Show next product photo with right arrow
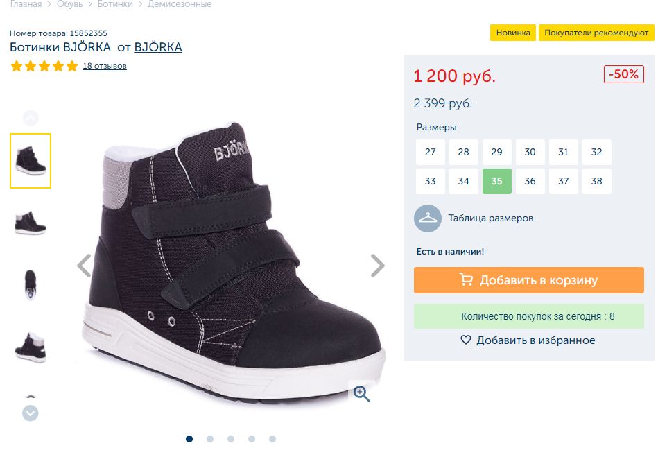The width and height of the screenshot is (658, 457). click(377, 266)
